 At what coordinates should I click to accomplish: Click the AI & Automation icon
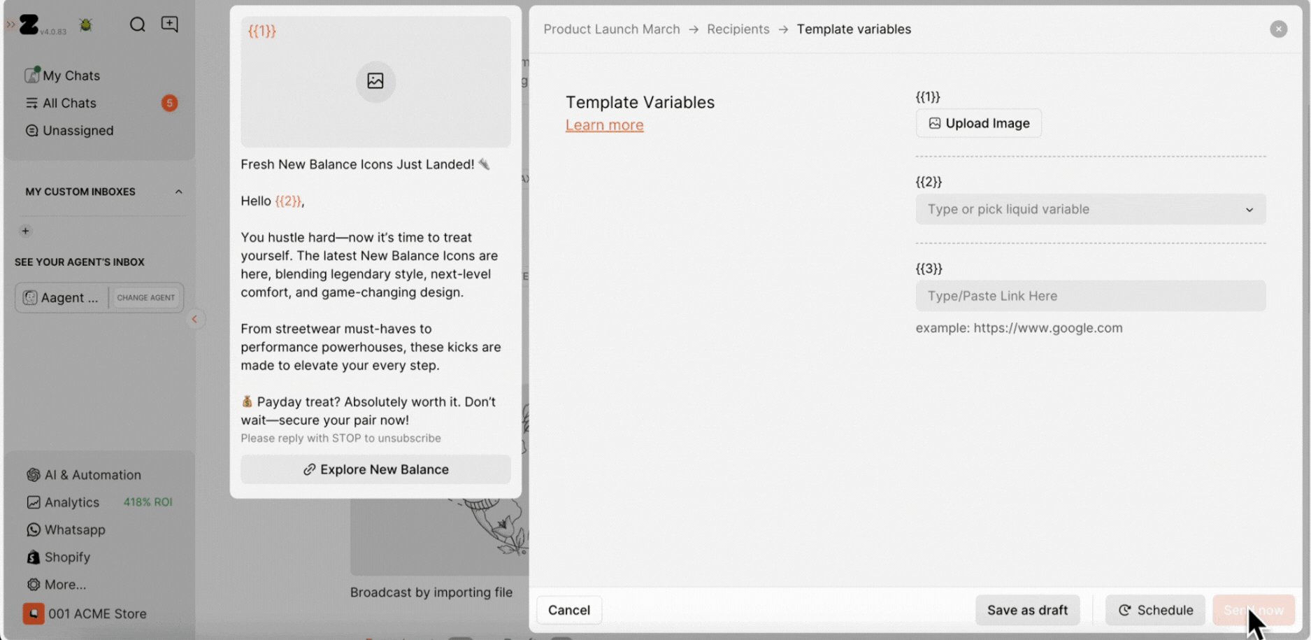click(x=33, y=475)
